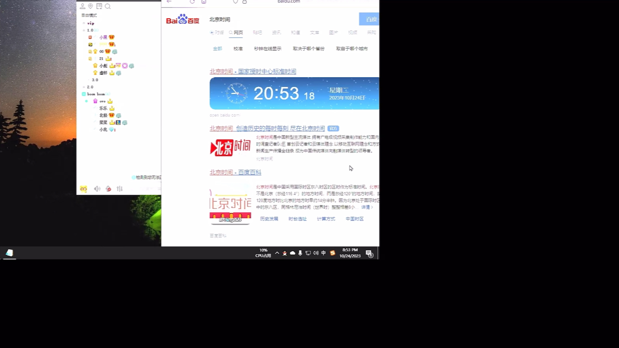
Task: Click the yellow mascot icon in chat bottom bar
Action: (x=83, y=189)
